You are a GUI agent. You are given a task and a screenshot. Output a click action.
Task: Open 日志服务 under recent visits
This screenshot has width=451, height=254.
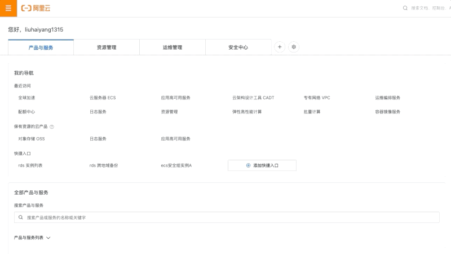tap(98, 112)
